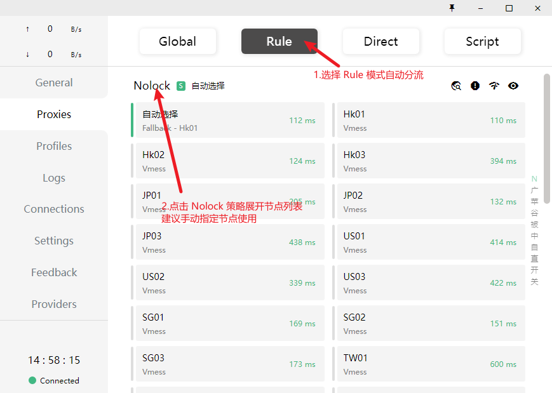Expand the Nolock proxy group
This screenshot has height=393, width=552.
152,86
